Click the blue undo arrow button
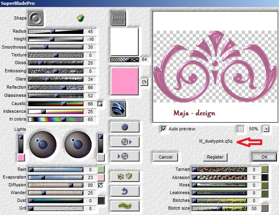Screen dimensions: 279x215 (x=125, y=191)
